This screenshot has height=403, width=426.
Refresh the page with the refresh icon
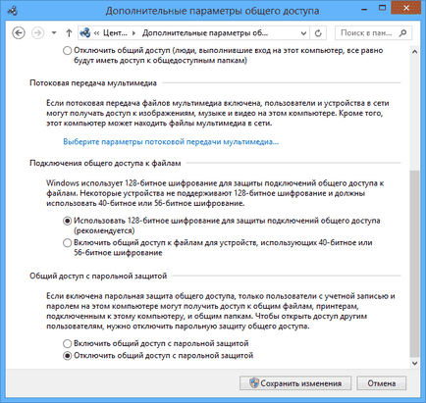click(x=318, y=33)
